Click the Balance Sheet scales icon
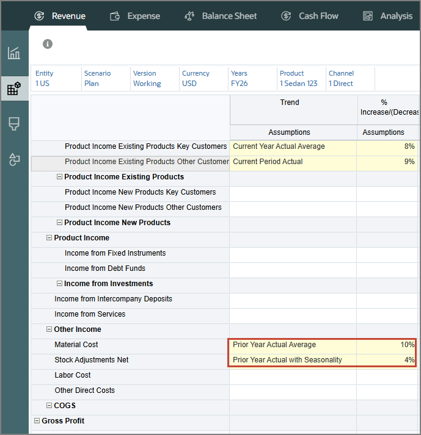Viewport: 421px width, 435px height. [189, 16]
